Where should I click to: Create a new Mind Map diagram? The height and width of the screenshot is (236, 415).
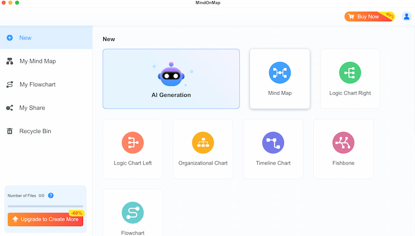280,79
